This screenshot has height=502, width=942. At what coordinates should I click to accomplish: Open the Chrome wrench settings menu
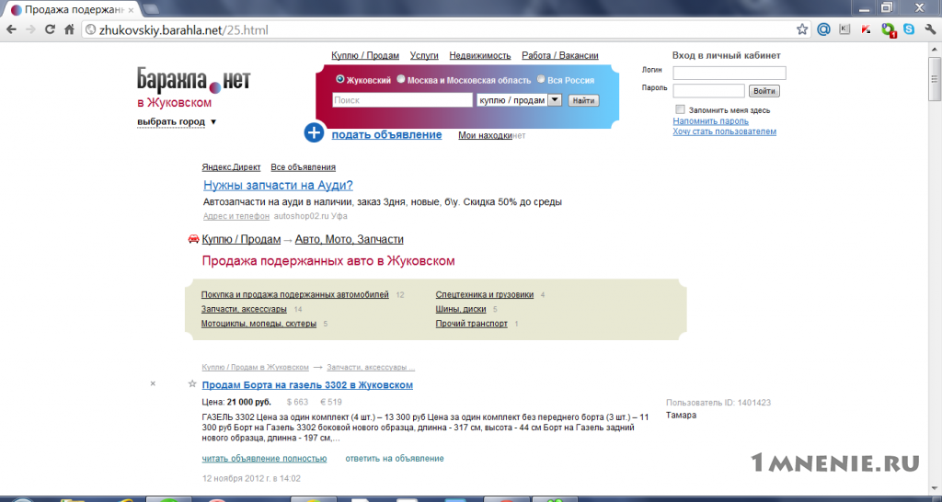pos(931,29)
